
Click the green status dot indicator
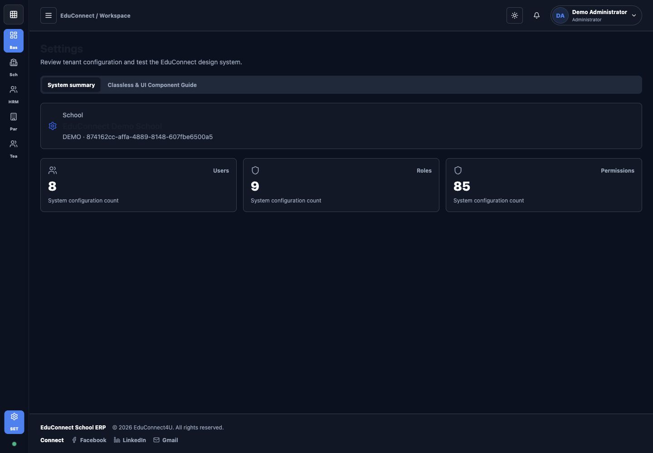tap(14, 444)
